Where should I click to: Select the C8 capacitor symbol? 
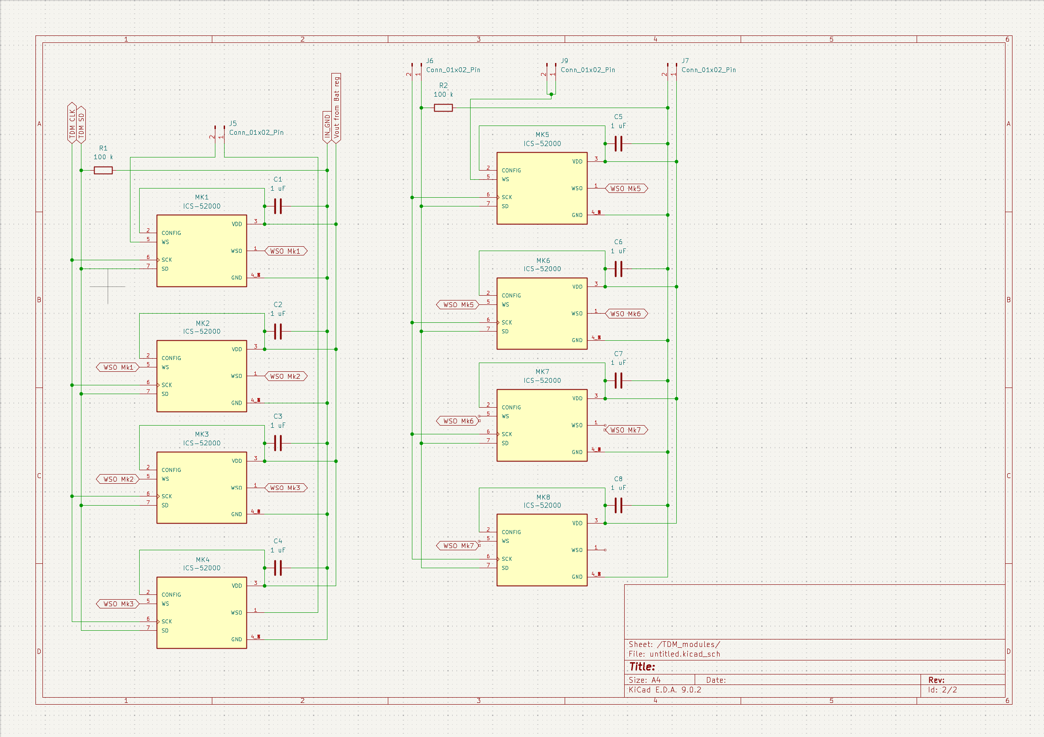tap(618, 505)
